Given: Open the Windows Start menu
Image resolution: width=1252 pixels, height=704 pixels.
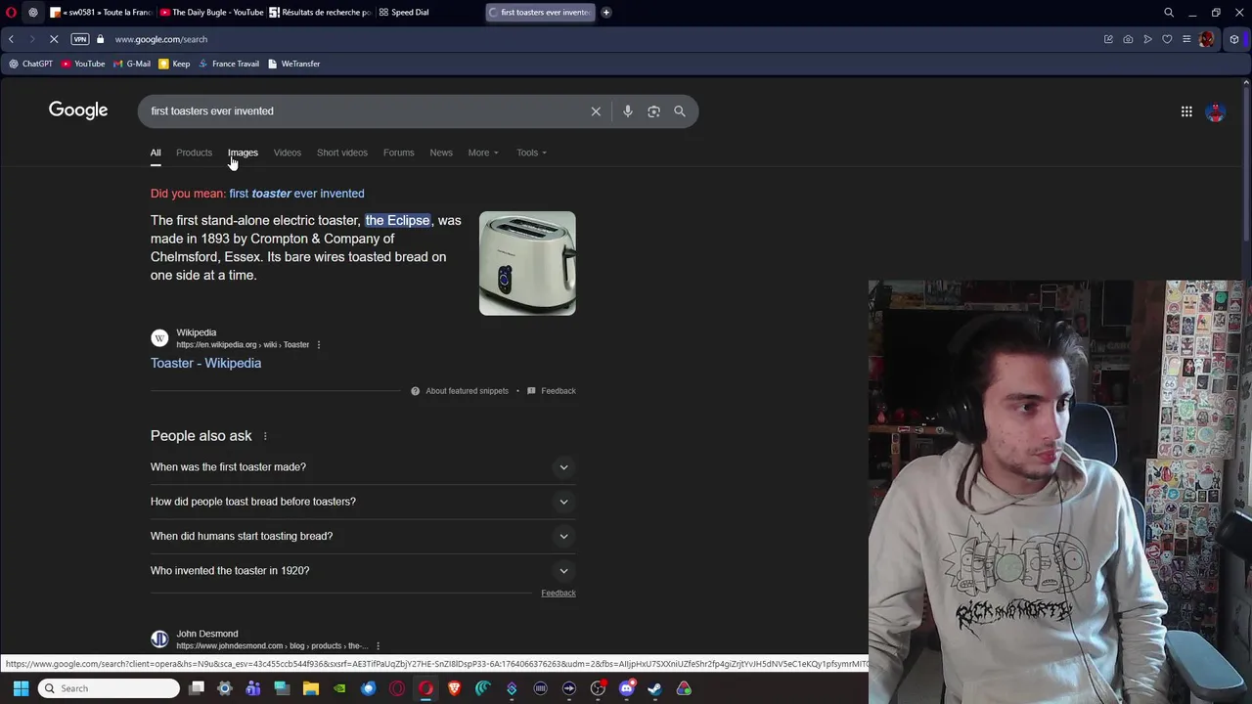Looking at the screenshot, I should pyautogui.click(x=21, y=688).
